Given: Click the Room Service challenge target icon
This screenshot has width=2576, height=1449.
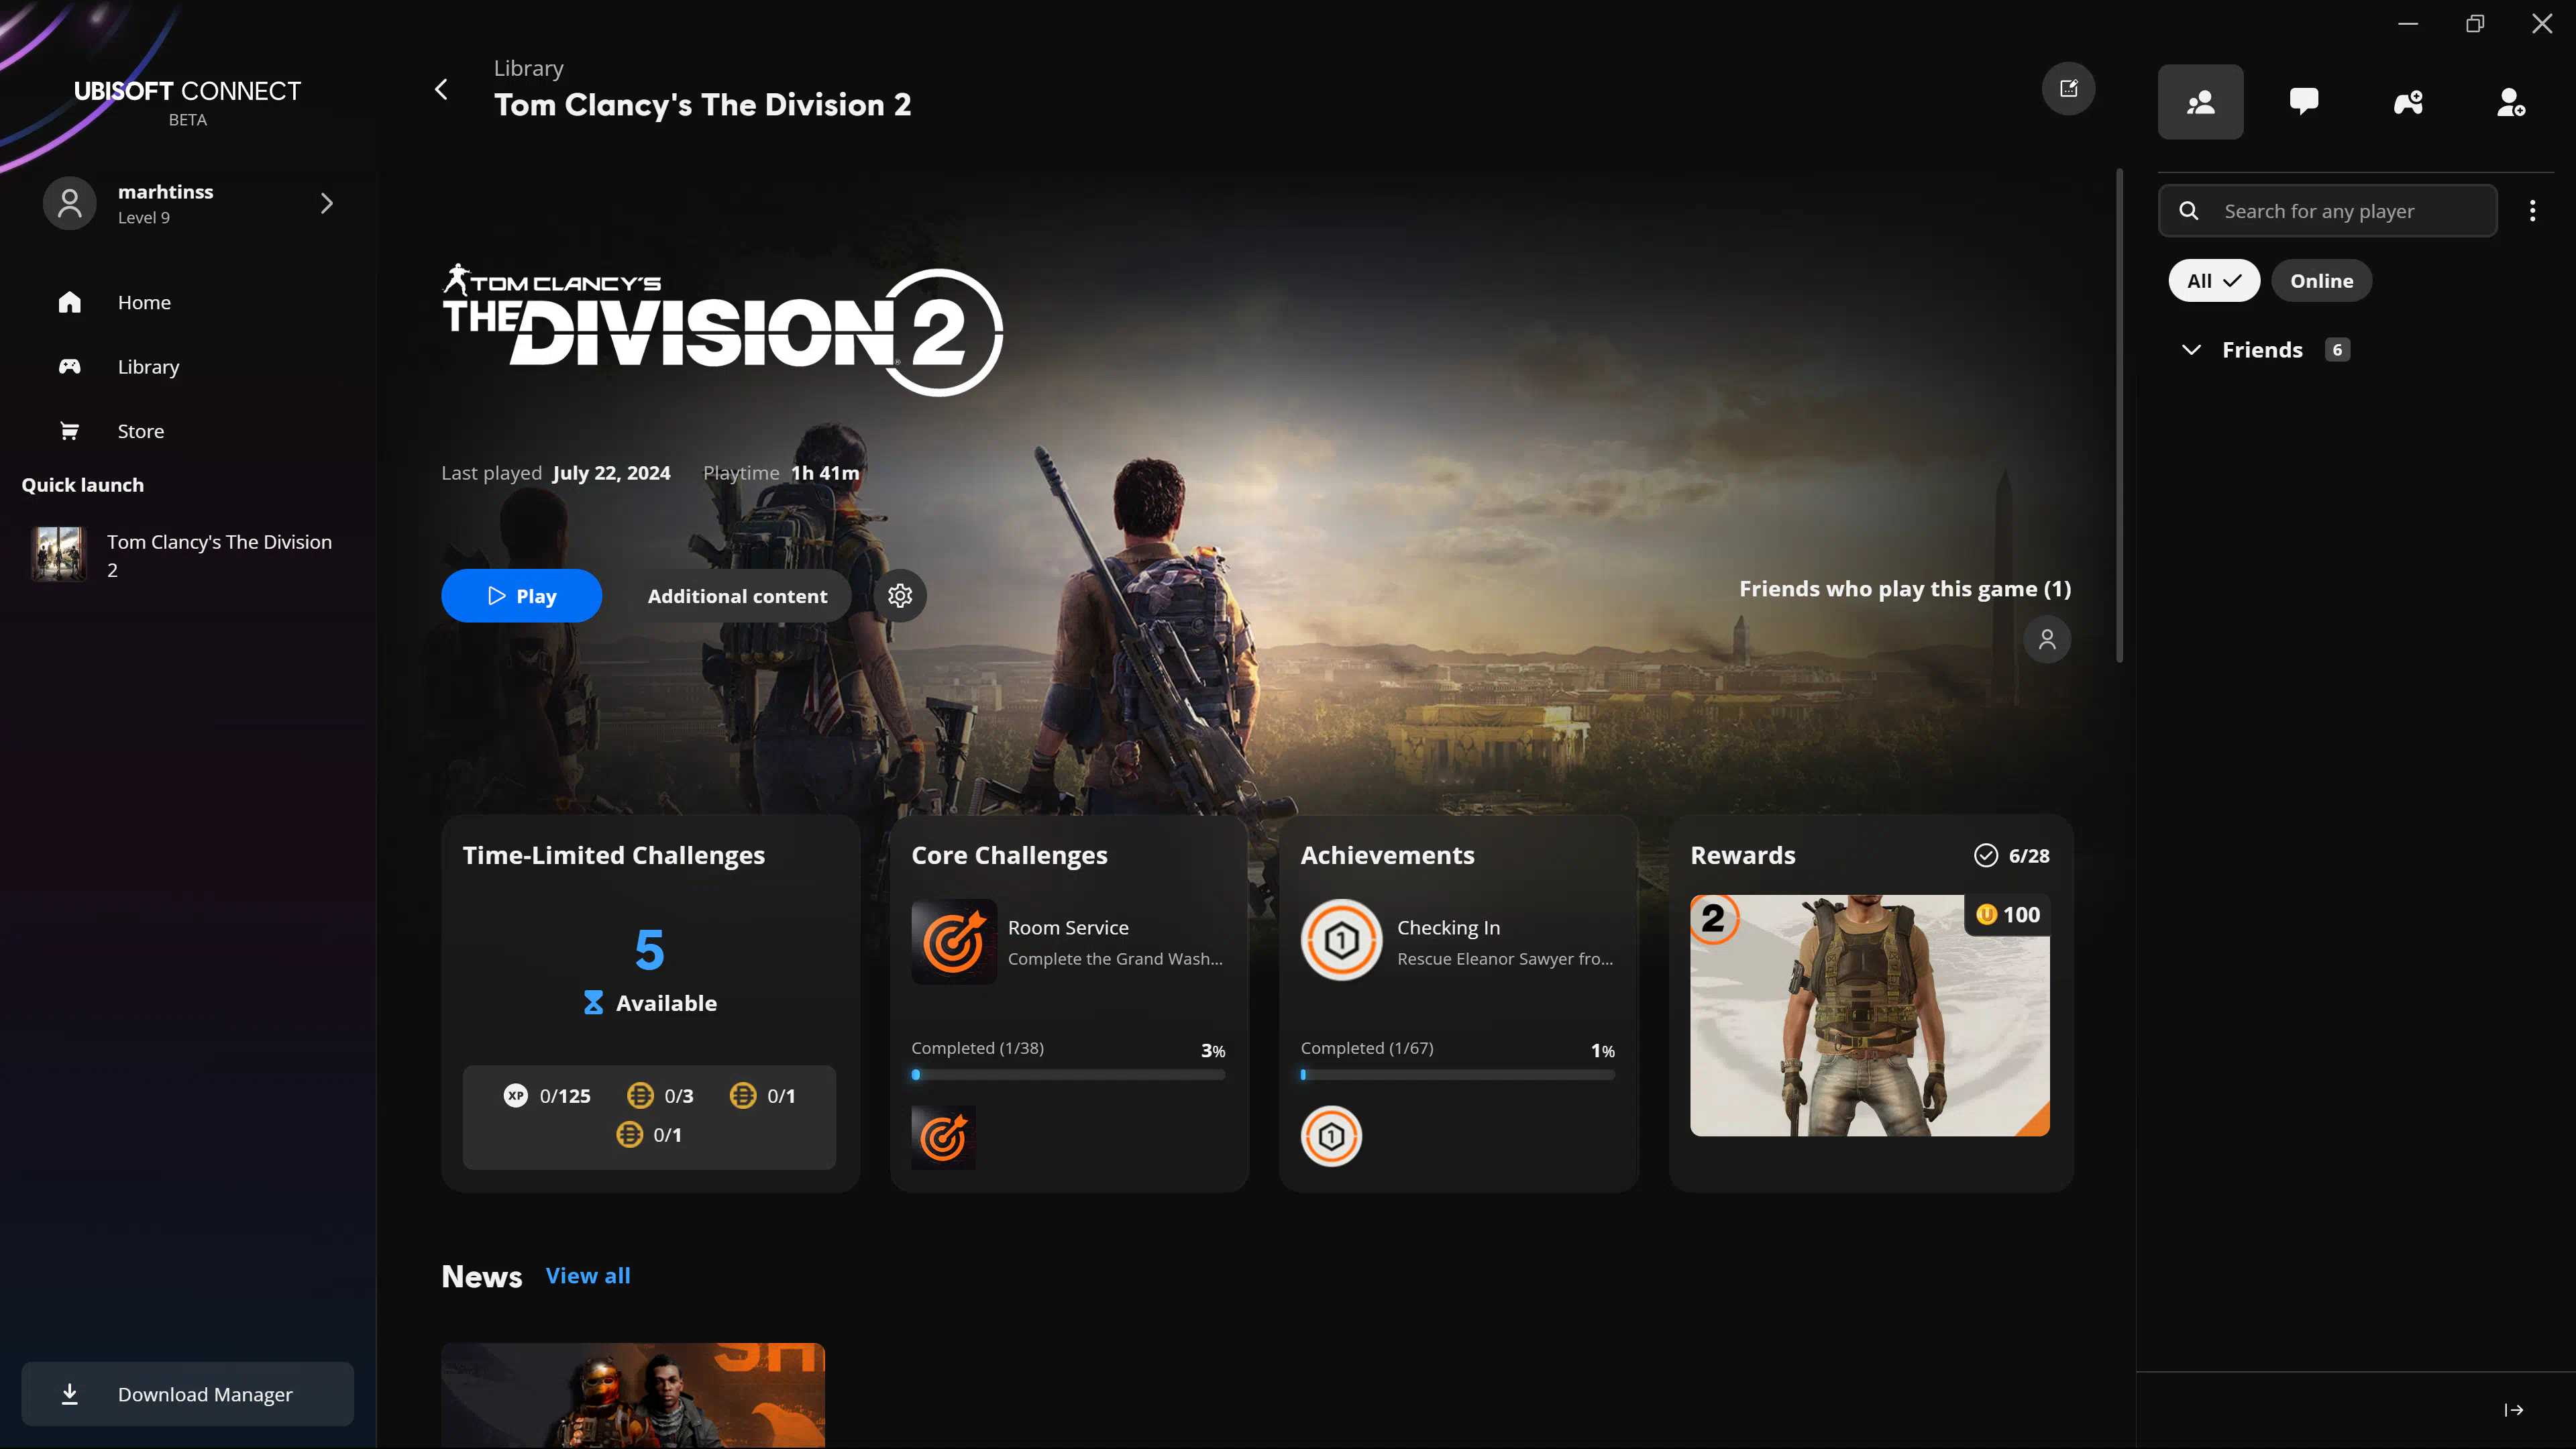Looking at the screenshot, I should pos(954,942).
